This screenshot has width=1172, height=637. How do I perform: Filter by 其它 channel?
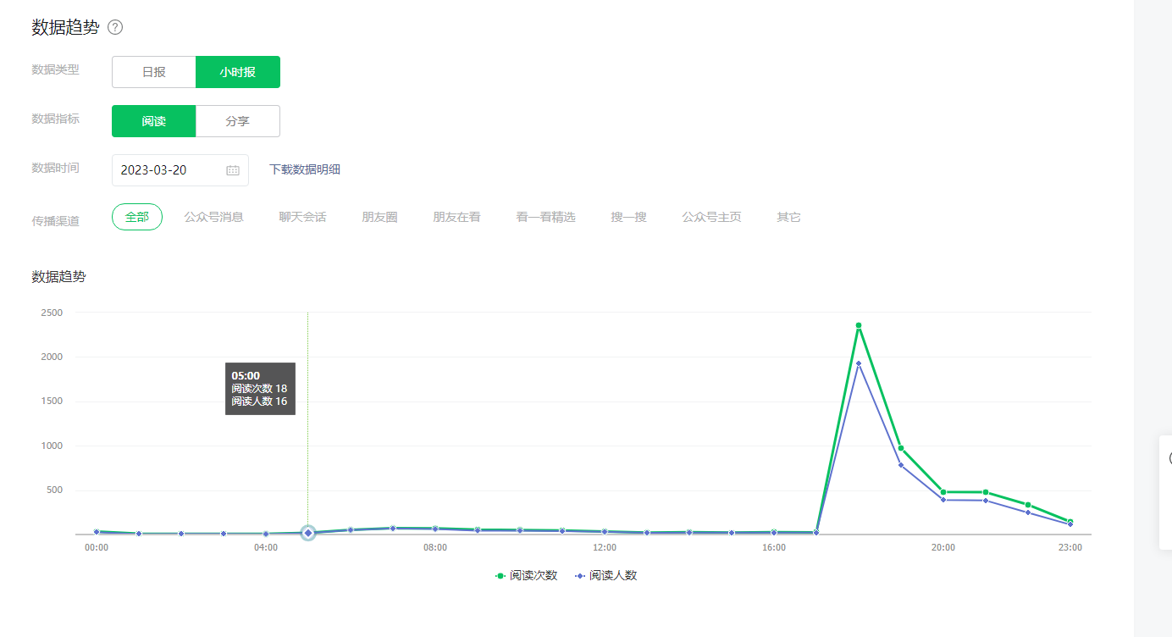tap(789, 217)
